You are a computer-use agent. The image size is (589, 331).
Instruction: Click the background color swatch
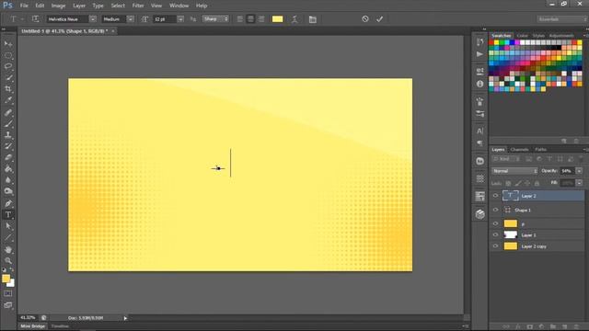pos(11,284)
